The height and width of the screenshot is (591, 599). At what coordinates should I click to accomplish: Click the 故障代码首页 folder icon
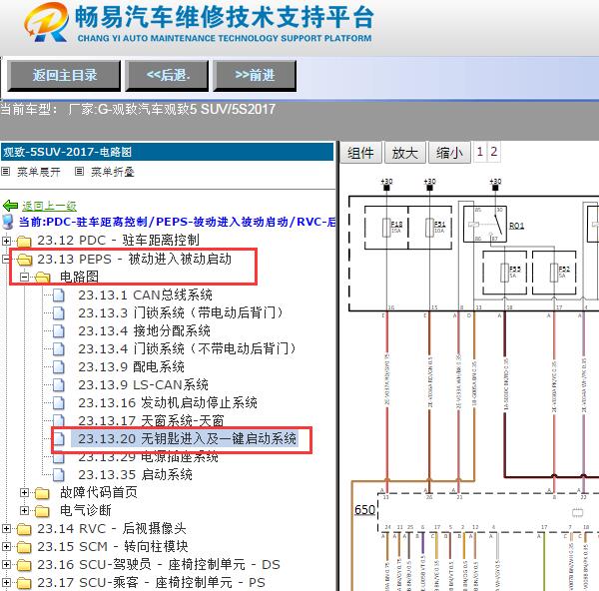click(42, 493)
